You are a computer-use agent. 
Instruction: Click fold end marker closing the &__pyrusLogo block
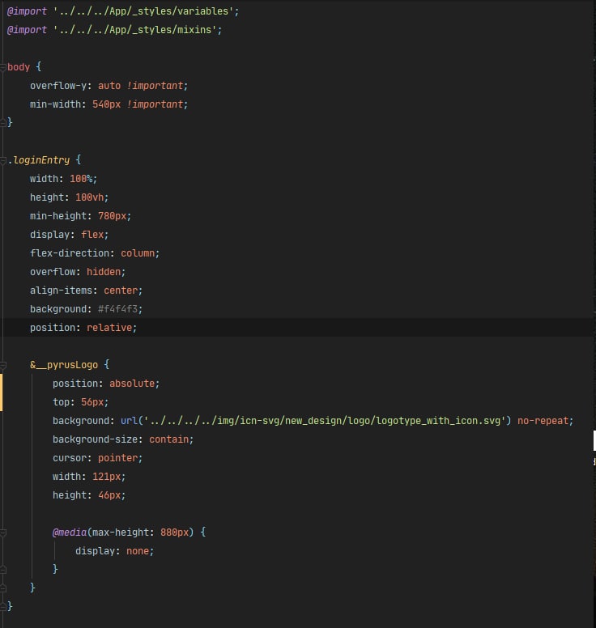pos(2,588)
